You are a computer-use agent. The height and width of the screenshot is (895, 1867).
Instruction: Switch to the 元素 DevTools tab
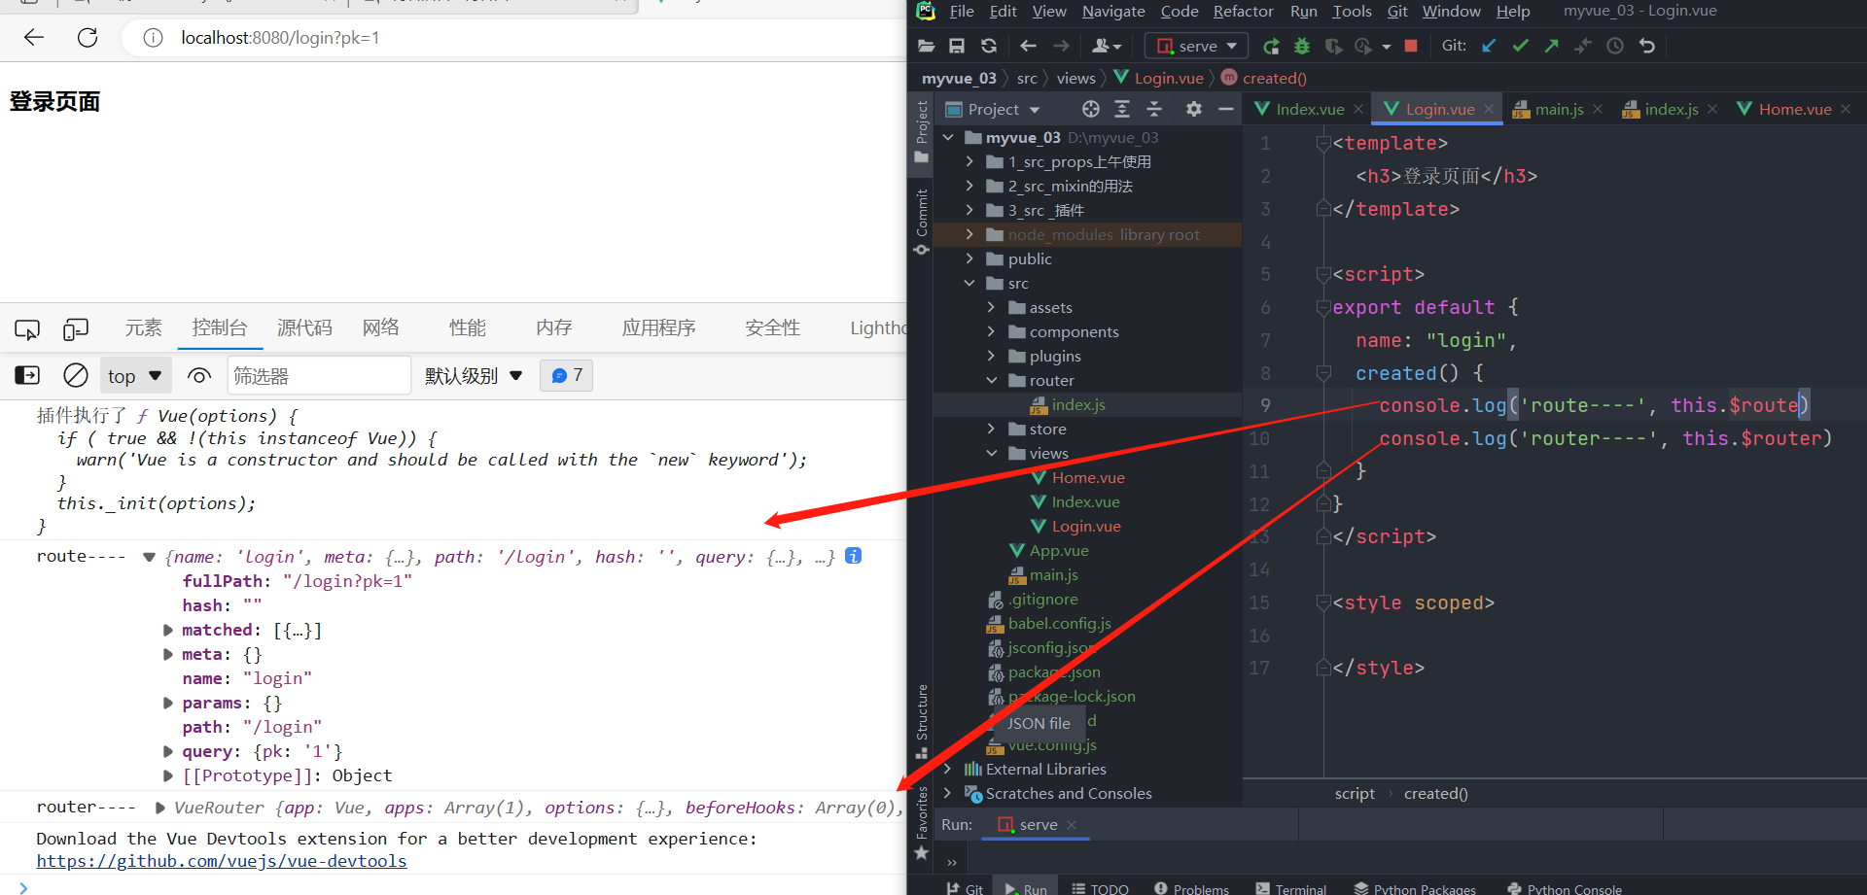click(143, 328)
